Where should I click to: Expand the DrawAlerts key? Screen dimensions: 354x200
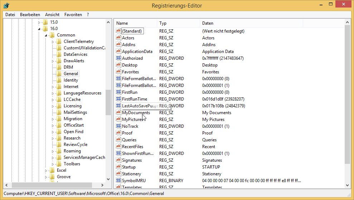coord(53,61)
